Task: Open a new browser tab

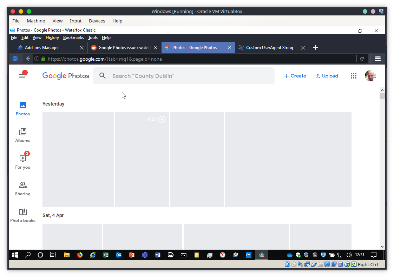Action: pyautogui.click(x=315, y=48)
